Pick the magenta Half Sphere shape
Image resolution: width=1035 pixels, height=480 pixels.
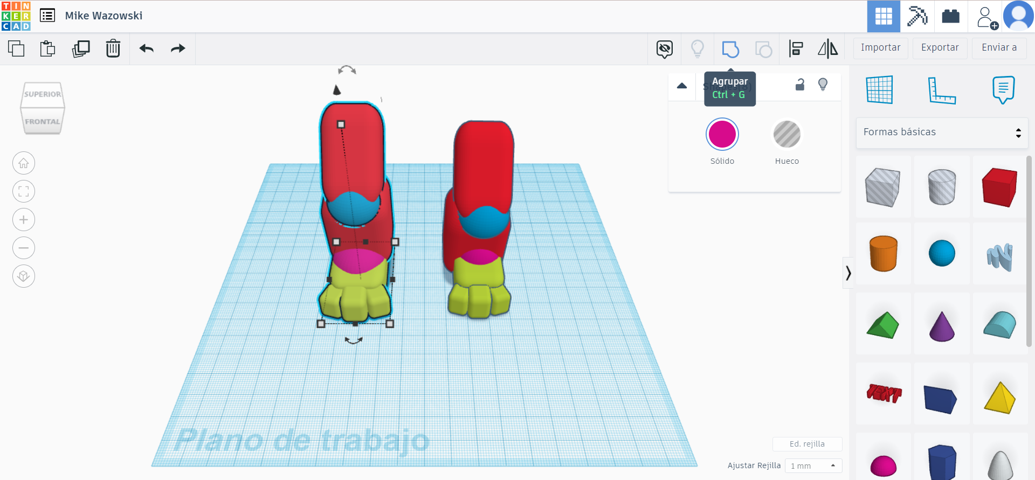(x=883, y=465)
